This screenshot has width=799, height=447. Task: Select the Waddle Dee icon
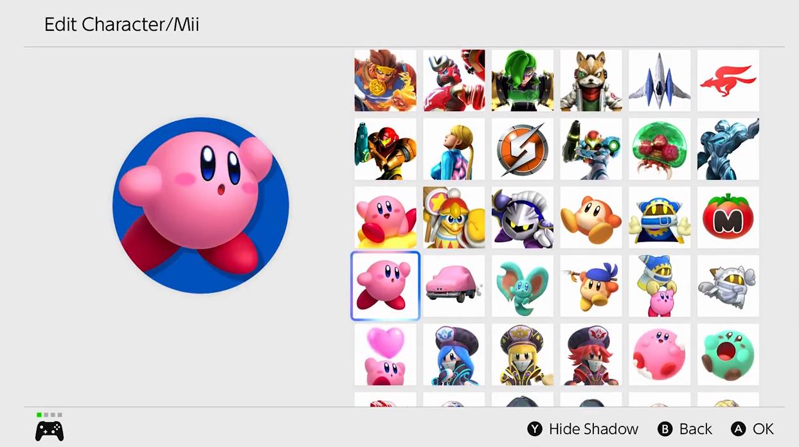591,218
